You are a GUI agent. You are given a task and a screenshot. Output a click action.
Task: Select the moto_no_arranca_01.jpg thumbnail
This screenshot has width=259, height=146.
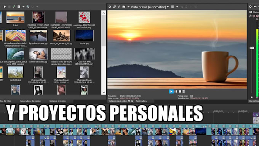[x=61, y=35]
